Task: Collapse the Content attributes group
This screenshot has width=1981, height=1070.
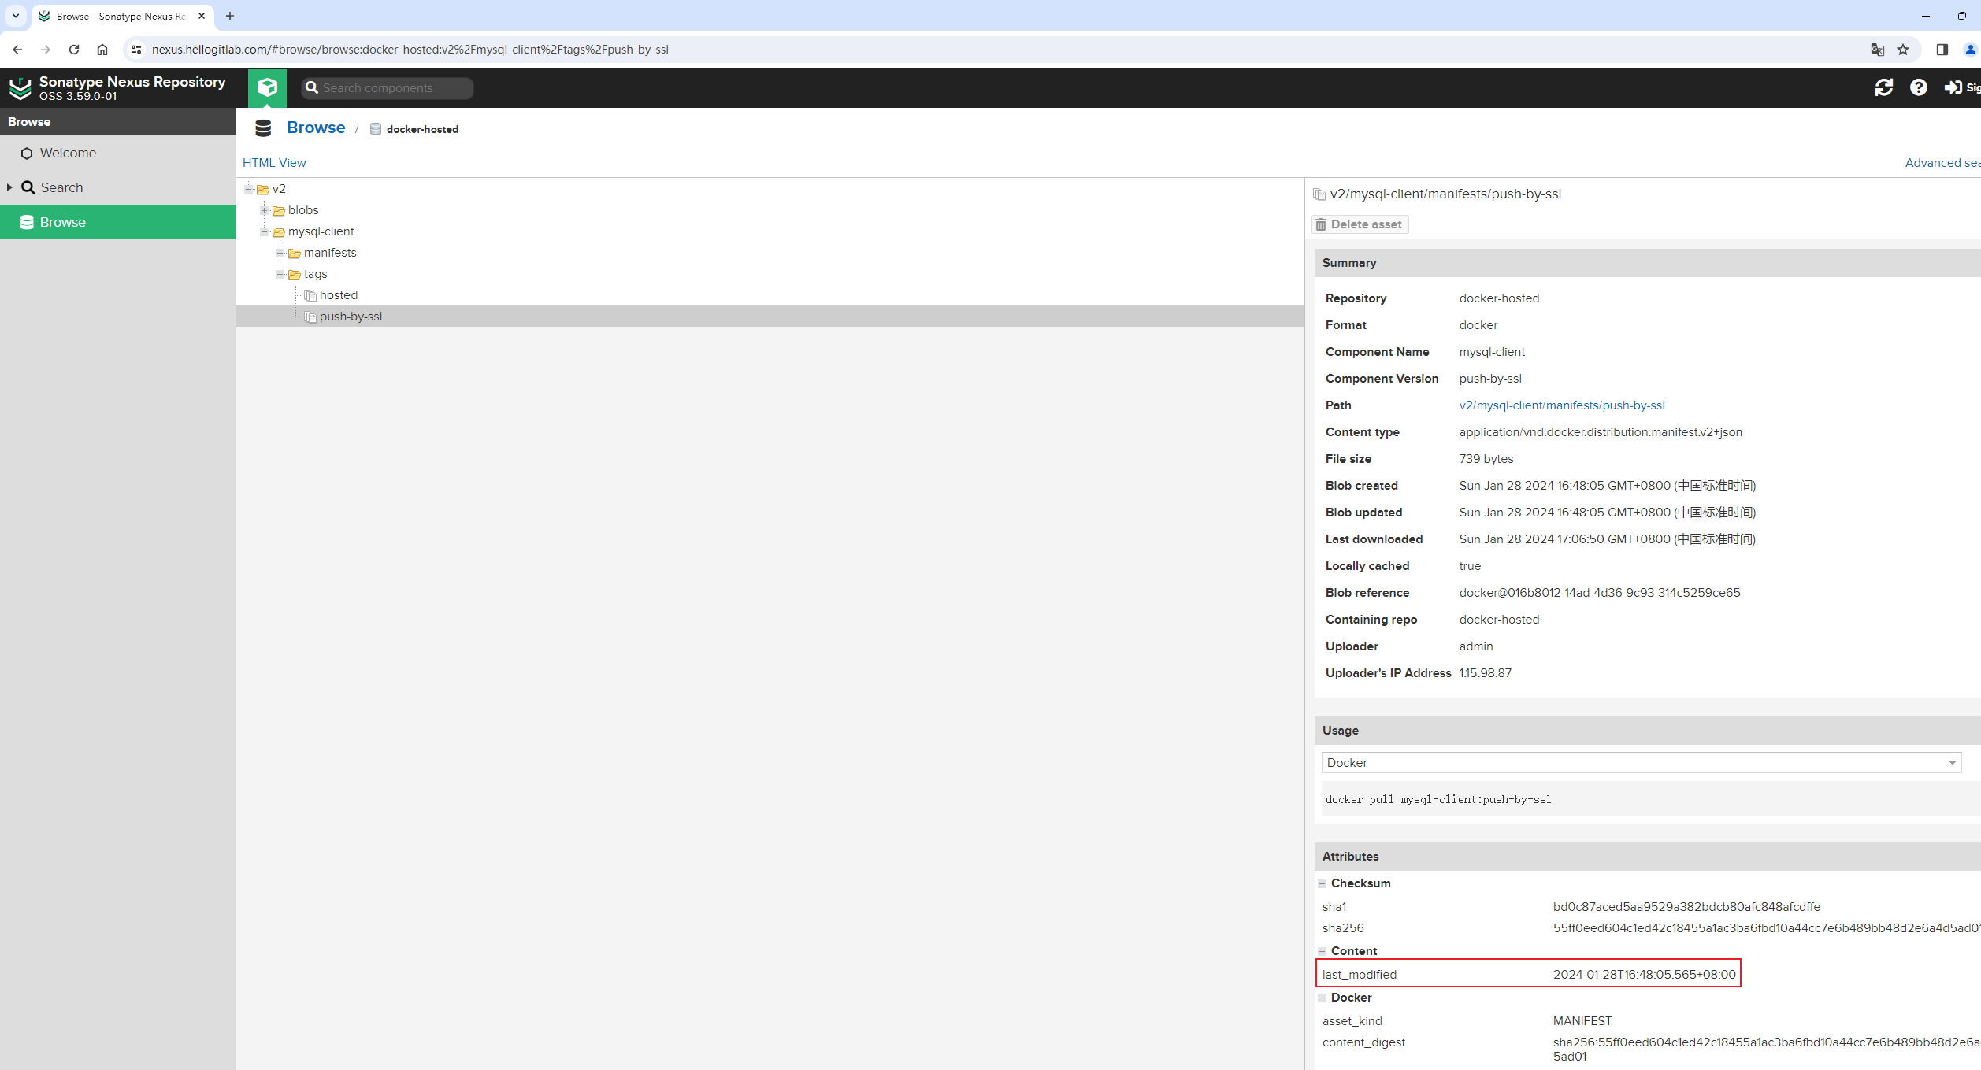Action: click(x=1323, y=951)
